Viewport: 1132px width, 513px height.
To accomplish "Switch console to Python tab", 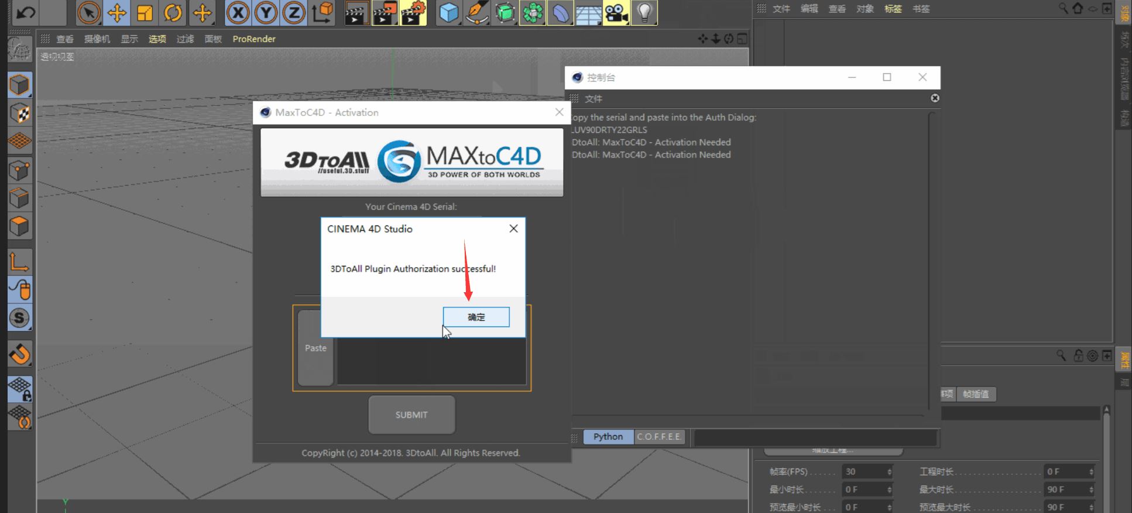I will [608, 437].
